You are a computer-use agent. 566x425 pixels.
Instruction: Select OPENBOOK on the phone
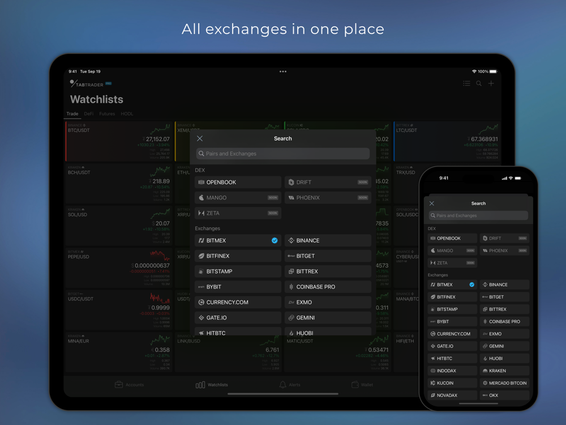coord(452,238)
